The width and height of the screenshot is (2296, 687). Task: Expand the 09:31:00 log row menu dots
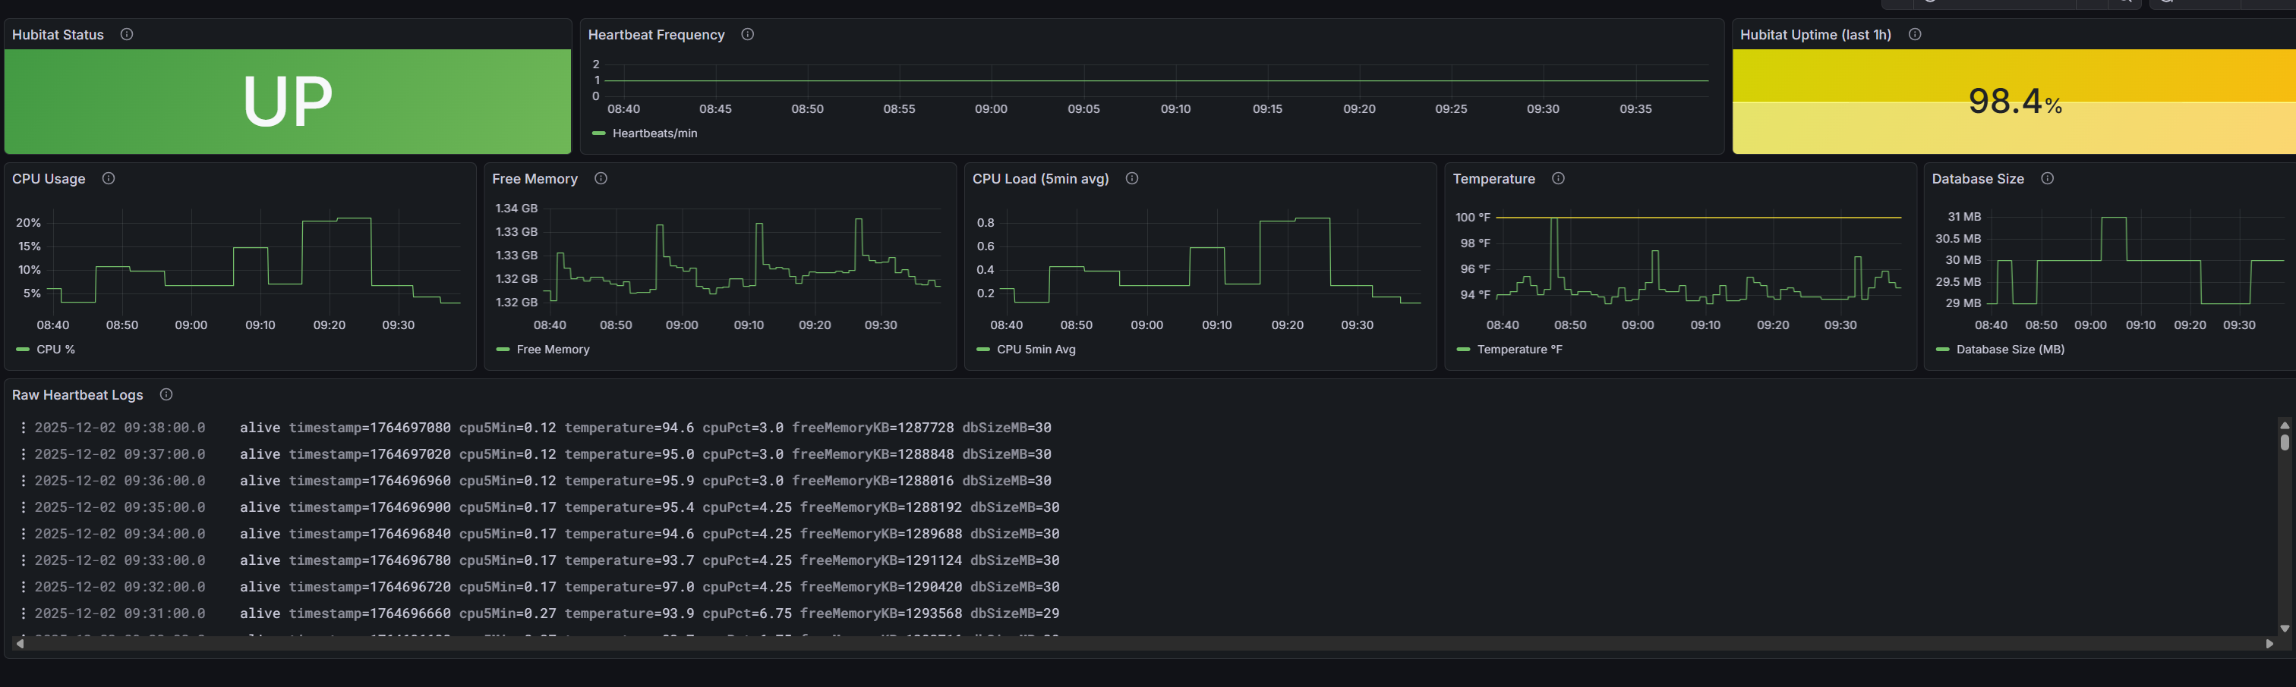(x=24, y=613)
